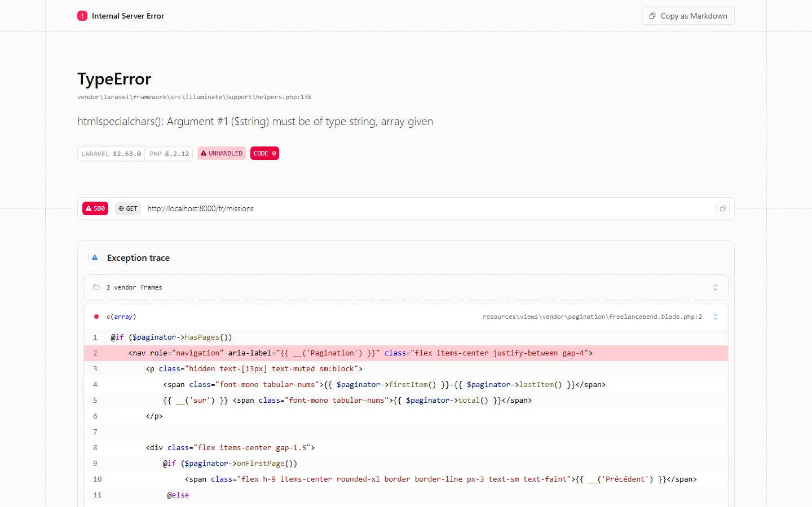Image resolution: width=812 pixels, height=507 pixels.
Task: Click the TypeError heading
Action: click(x=114, y=79)
